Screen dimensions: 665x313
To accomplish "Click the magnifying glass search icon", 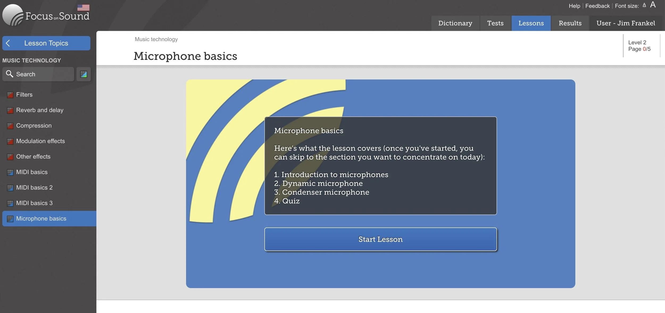I will (x=10, y=74).
